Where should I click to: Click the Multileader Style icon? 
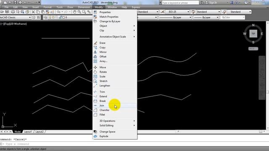[224, 12]
